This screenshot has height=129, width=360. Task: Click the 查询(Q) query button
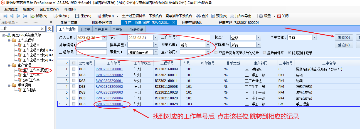click(x=344, y=38)
